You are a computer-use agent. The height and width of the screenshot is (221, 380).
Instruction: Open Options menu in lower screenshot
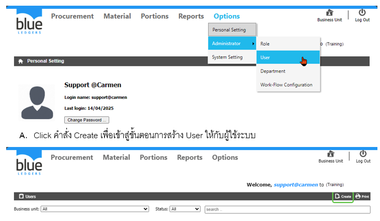(x=225, y=157)
